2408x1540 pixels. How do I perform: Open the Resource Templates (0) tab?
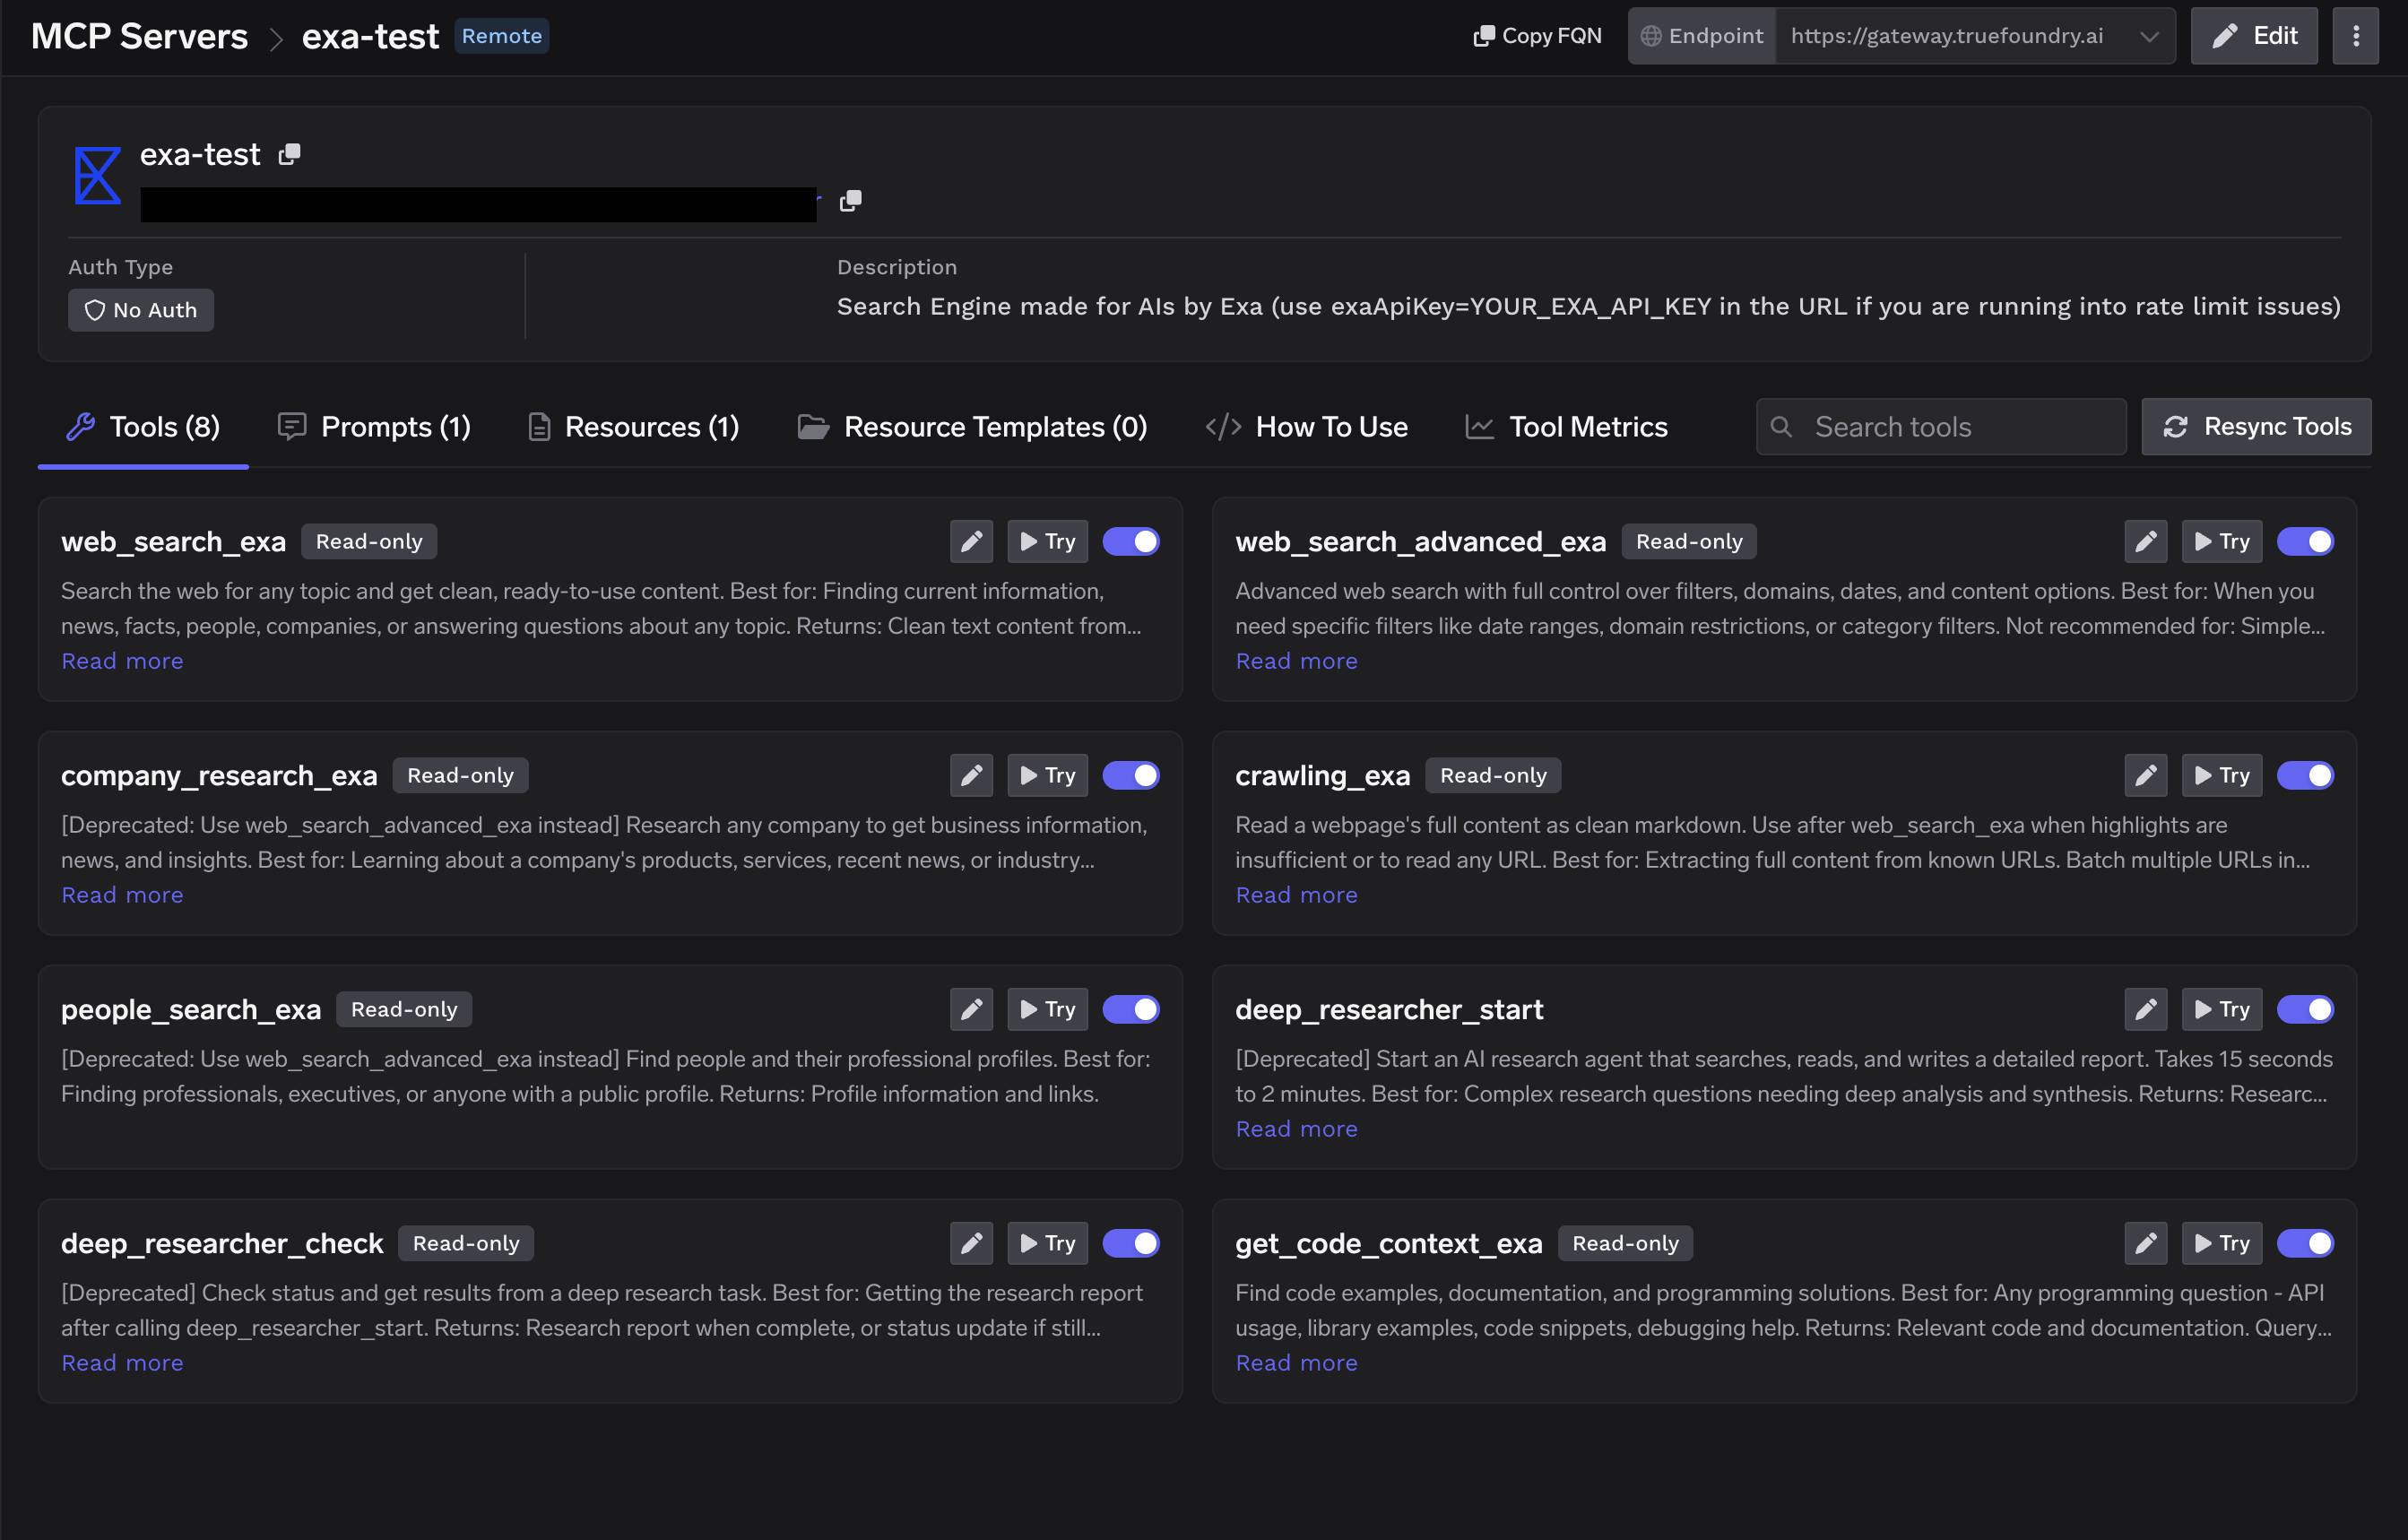[x=972, y=428]
